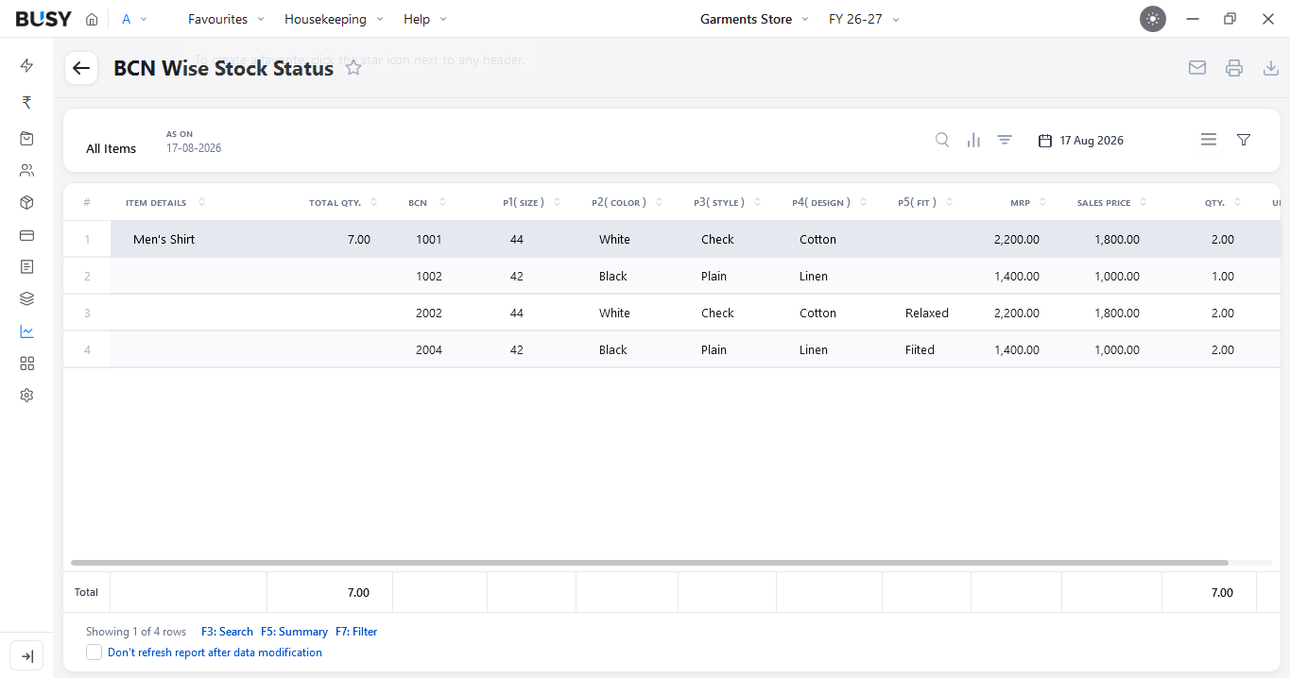Print the report via printer icon
The width and height of the screenshot is (1290, 678).
tap(1234, 68)
